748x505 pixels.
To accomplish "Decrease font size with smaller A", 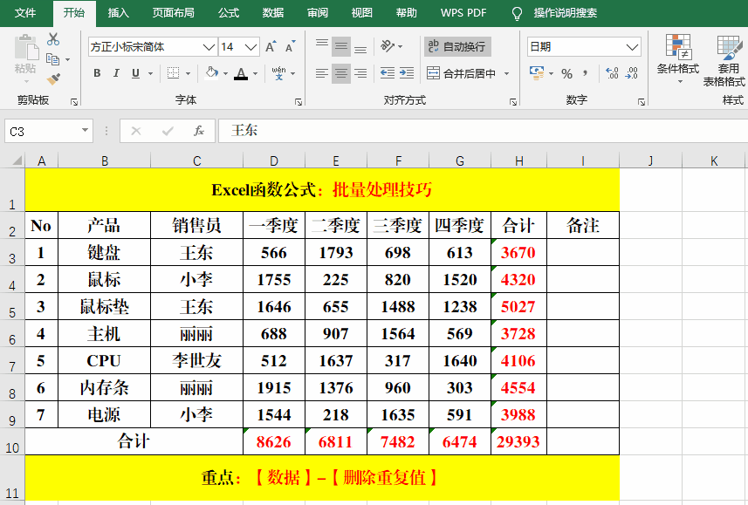I will click(290, 47).
